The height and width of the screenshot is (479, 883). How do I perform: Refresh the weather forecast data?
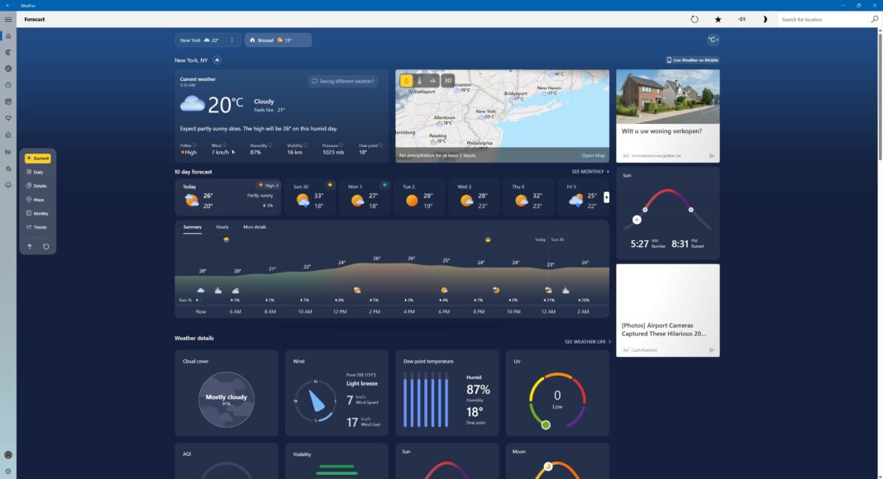(694, 18)
